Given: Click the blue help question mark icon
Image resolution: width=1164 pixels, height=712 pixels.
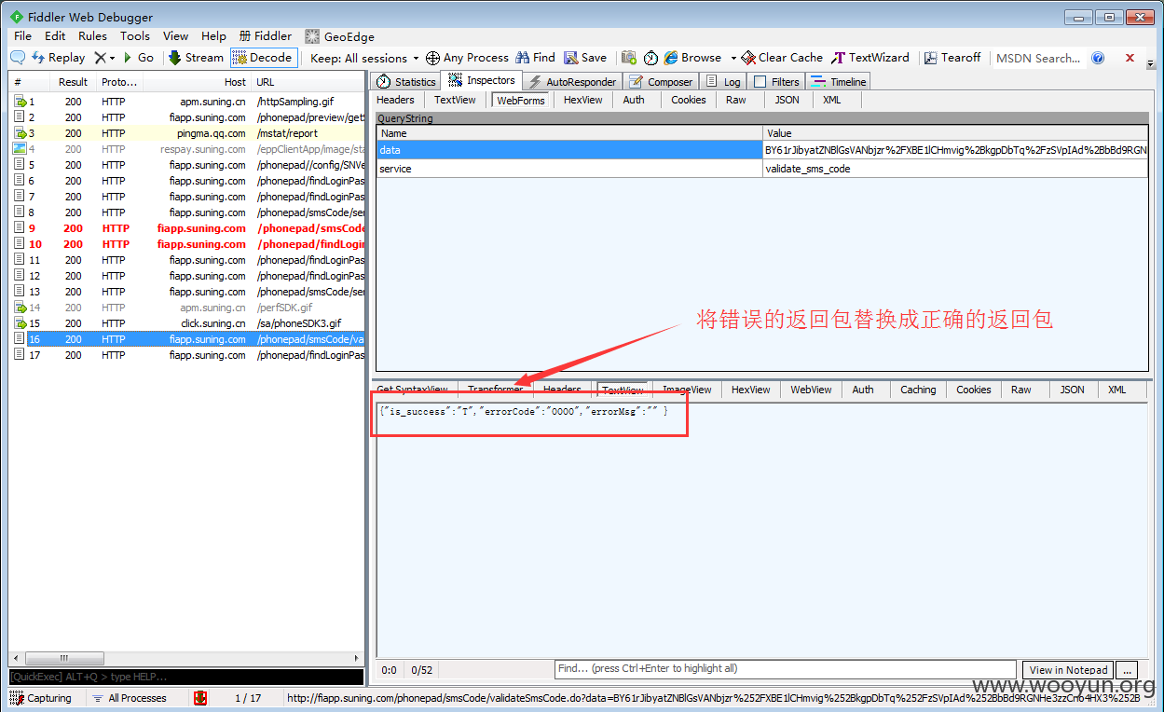Looking at the screenshot, I should click(1098, 58).
